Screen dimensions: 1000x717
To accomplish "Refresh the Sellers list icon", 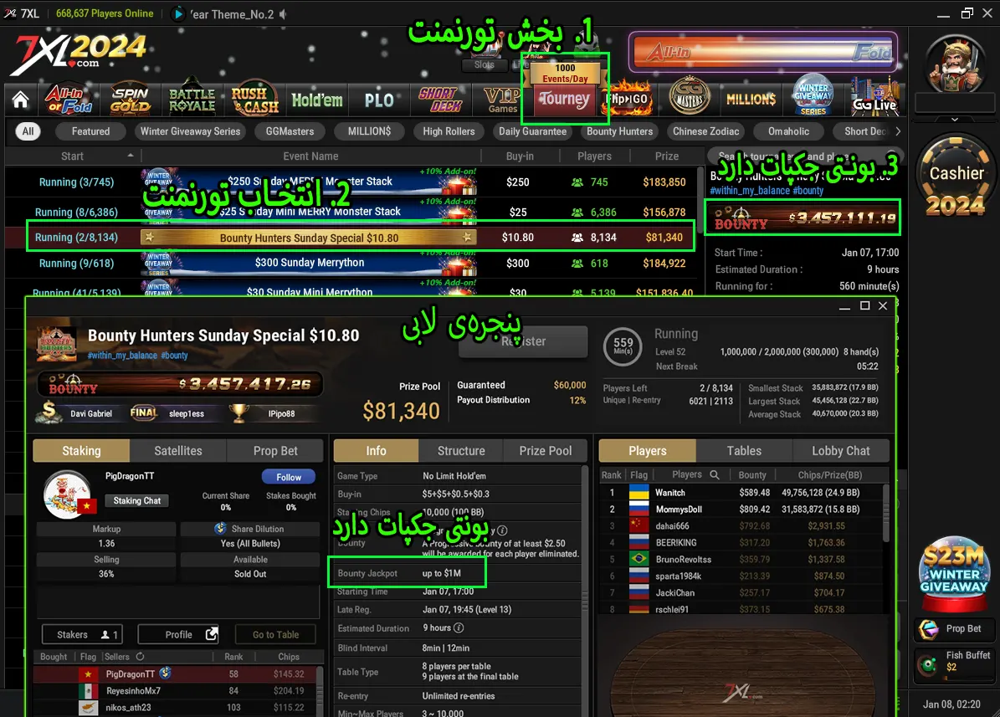I will click(x=140, y=657).
